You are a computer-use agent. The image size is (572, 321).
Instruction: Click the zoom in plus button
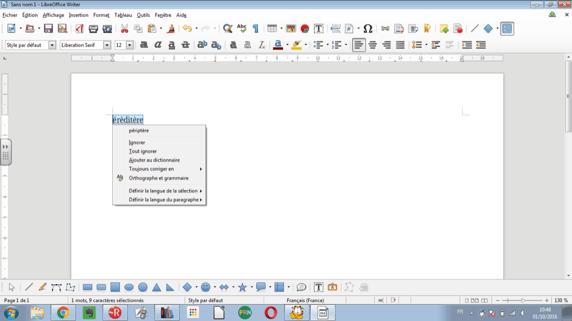547,300
